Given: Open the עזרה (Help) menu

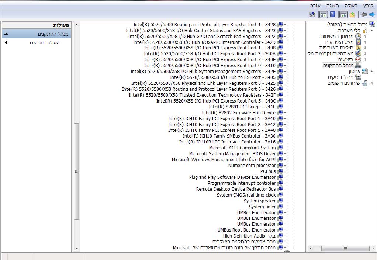Looking at the screenshot, I should pyautogui.click(x=315, y=6).
